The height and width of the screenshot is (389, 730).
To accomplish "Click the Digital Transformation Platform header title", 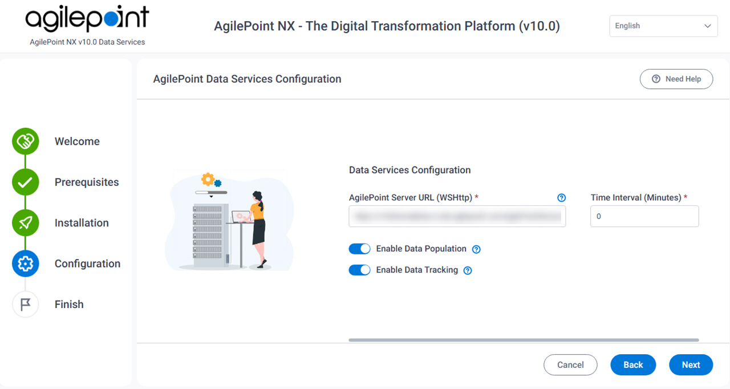I will coord(387,26).
